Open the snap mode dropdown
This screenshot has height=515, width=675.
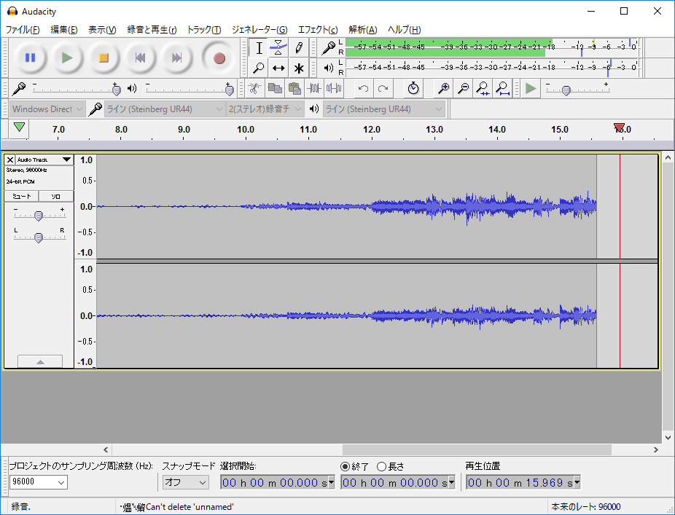(x=185, y=481)
